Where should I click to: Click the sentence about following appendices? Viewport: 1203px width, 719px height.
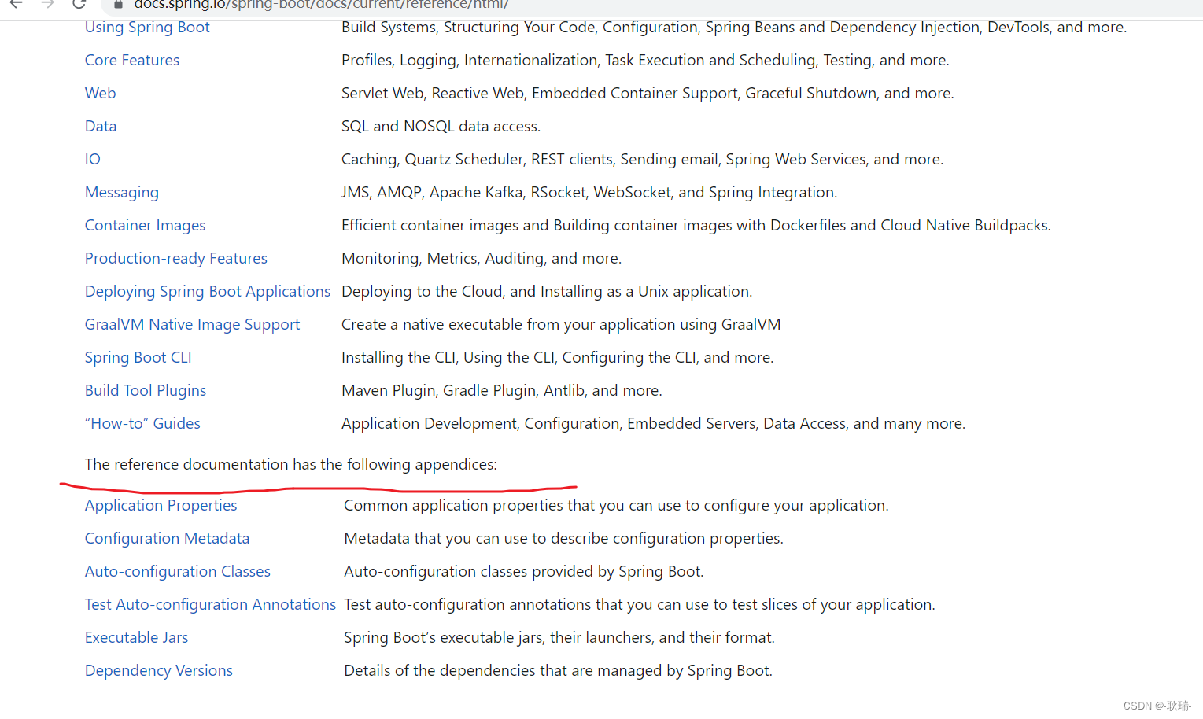[x=291, y=465]
